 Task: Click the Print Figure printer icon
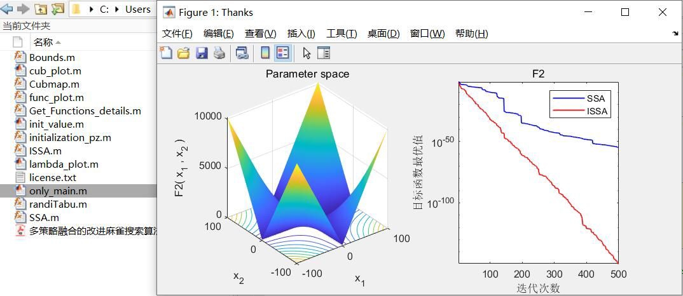[x=219, y=53]
